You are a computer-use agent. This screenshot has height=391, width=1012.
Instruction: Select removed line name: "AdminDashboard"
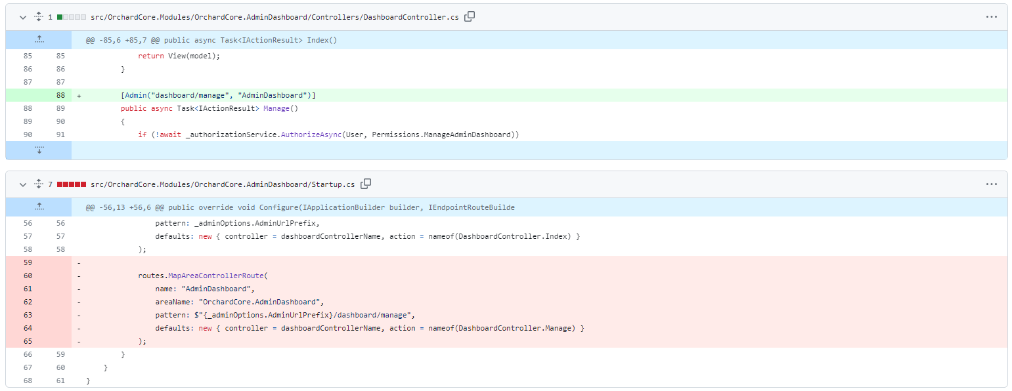point(539,289)
